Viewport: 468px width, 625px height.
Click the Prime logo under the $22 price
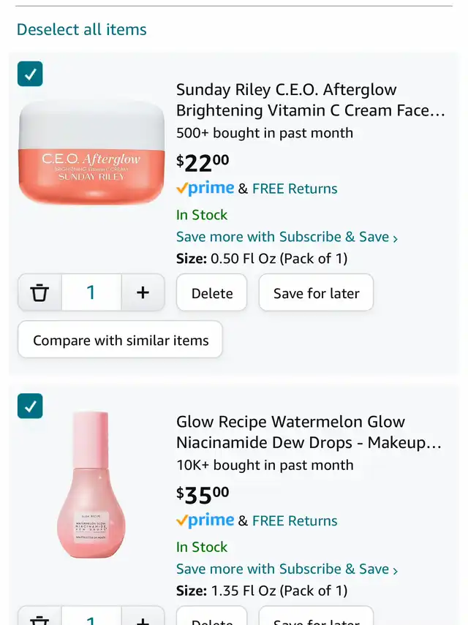click(x=205, y=188)
